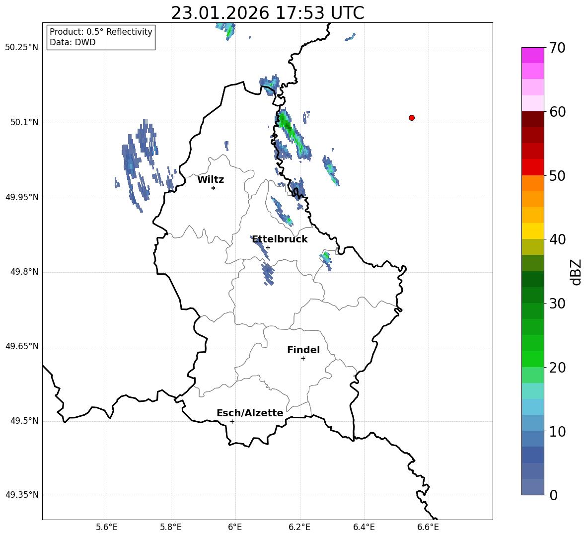
Task: Click the colorbar tick label 50
Action: tap(557, 175)
